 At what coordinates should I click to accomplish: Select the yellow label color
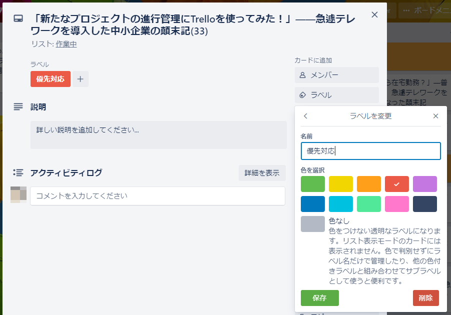coord(341,184)
